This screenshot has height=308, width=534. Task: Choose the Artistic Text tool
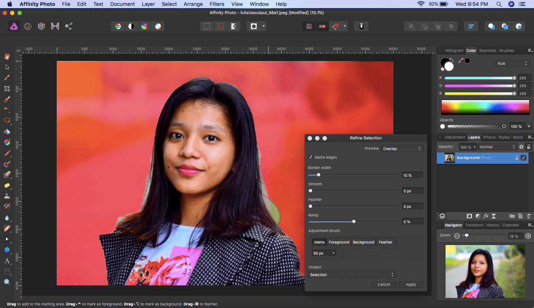[7, 261]
